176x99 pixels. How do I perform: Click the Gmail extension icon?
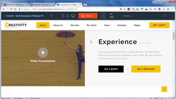[x=133, y=9]
